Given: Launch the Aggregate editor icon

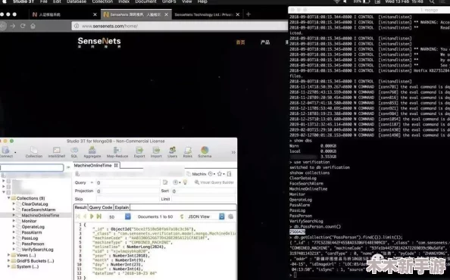Looking at the screenshot, I should point(92,152).
